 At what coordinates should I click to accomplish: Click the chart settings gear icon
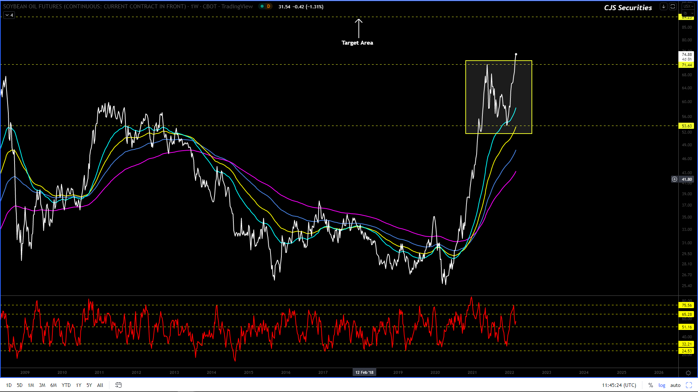coord(688,373)
